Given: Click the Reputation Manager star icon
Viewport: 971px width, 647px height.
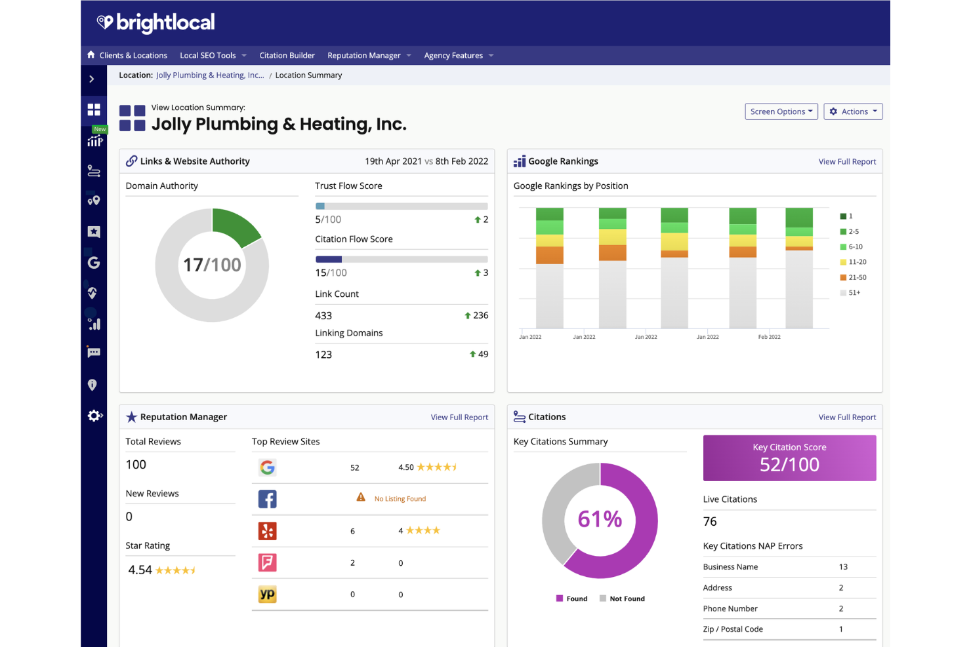Looking at the screenshot, I should click(131, 417).
